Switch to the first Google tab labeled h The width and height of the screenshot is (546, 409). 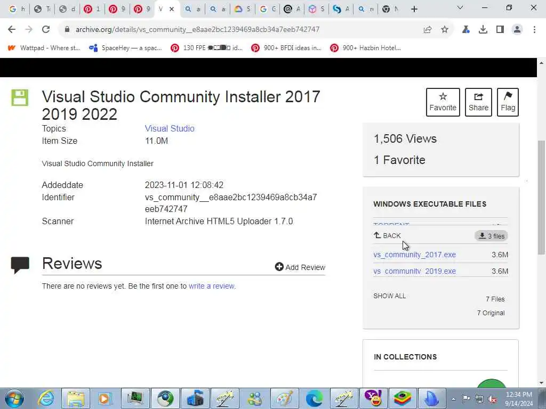(17, 10)
